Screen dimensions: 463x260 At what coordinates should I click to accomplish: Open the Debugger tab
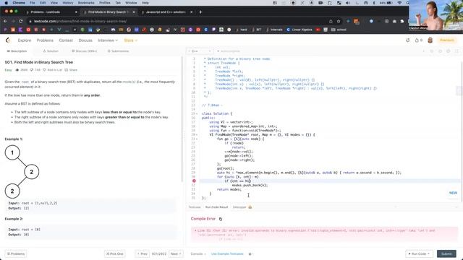pos(242,207)
